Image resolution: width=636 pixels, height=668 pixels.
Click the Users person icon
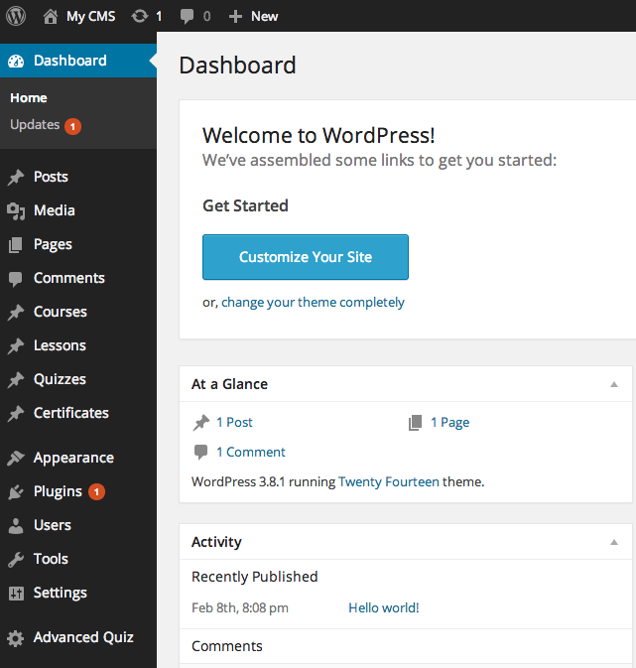(x=16, y=525)
